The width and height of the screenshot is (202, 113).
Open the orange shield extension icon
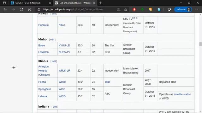pos(151,9)
